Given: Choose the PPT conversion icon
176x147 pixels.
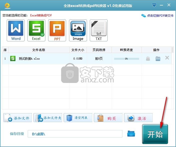Looking at the screenshot, I should tap(57, 30).
